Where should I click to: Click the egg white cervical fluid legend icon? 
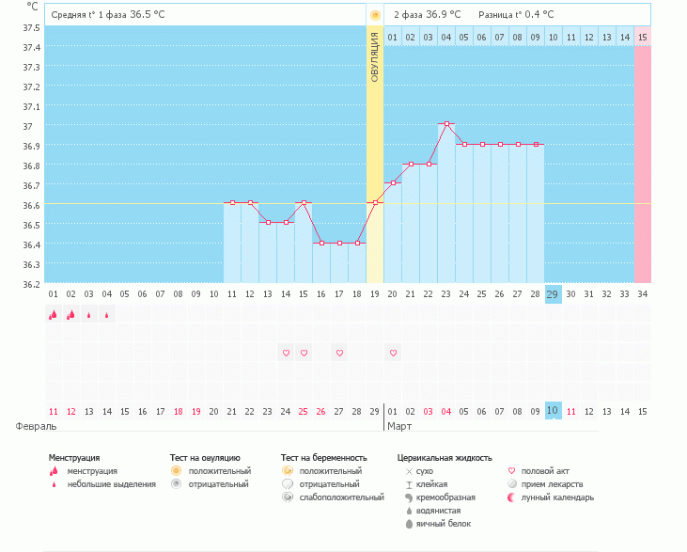point(409,523)
